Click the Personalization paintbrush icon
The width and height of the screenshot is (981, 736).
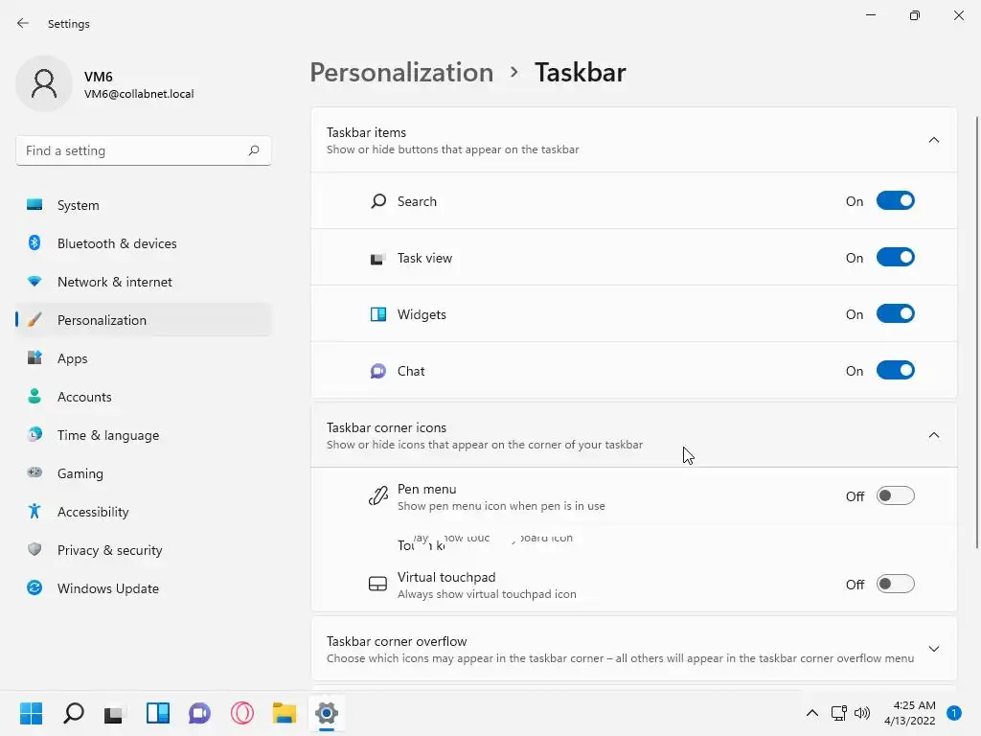(34, 320)
